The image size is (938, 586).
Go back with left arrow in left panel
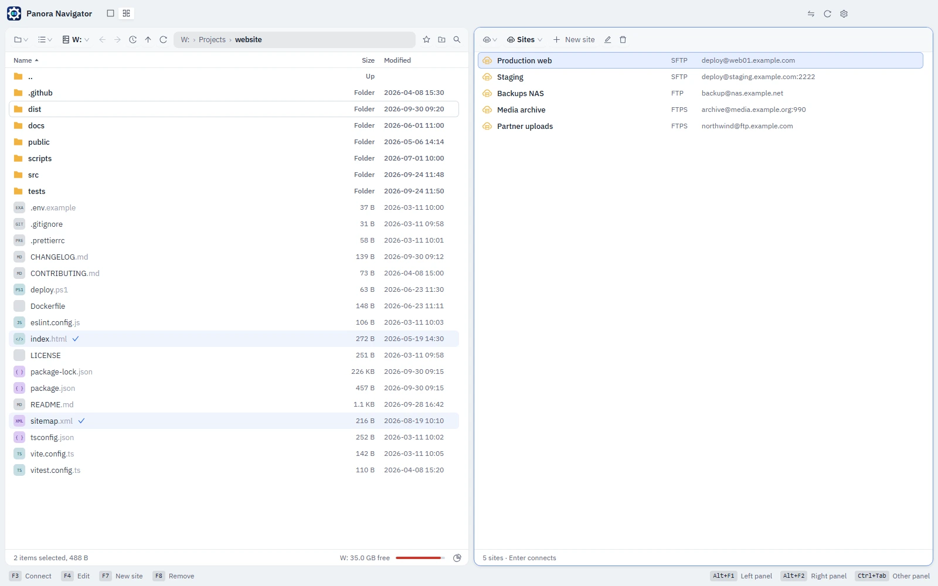(102, 40)
